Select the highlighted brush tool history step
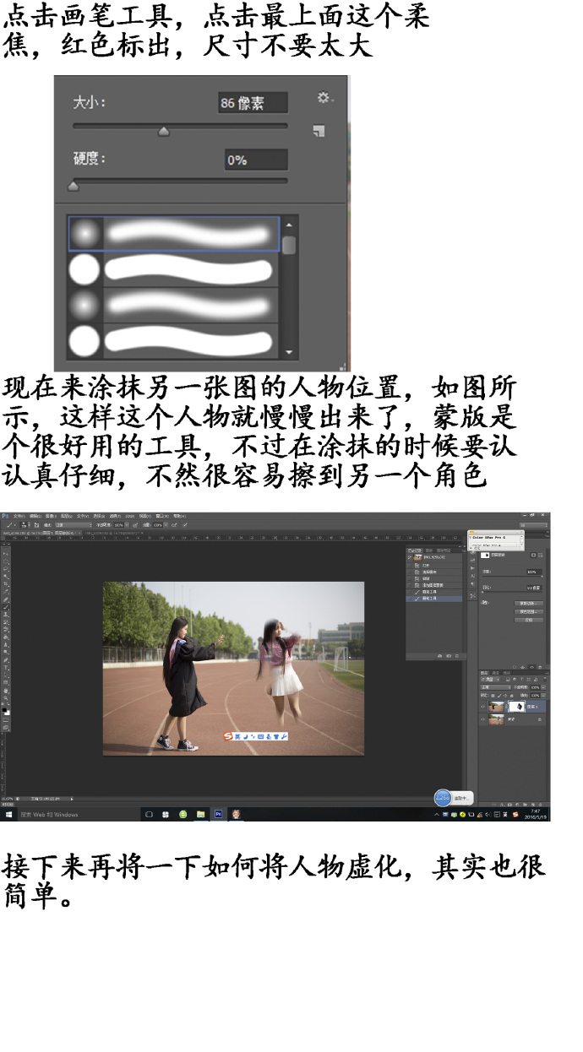 pos(434,599)
